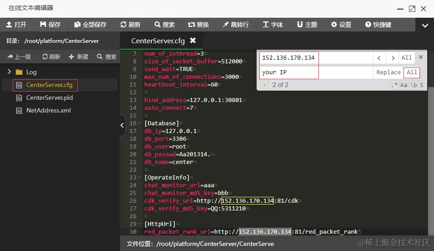The image size is (434, 251).
Task: Click line number 20 in gutter
Action: pyautogui.click(x=133, y=154)
